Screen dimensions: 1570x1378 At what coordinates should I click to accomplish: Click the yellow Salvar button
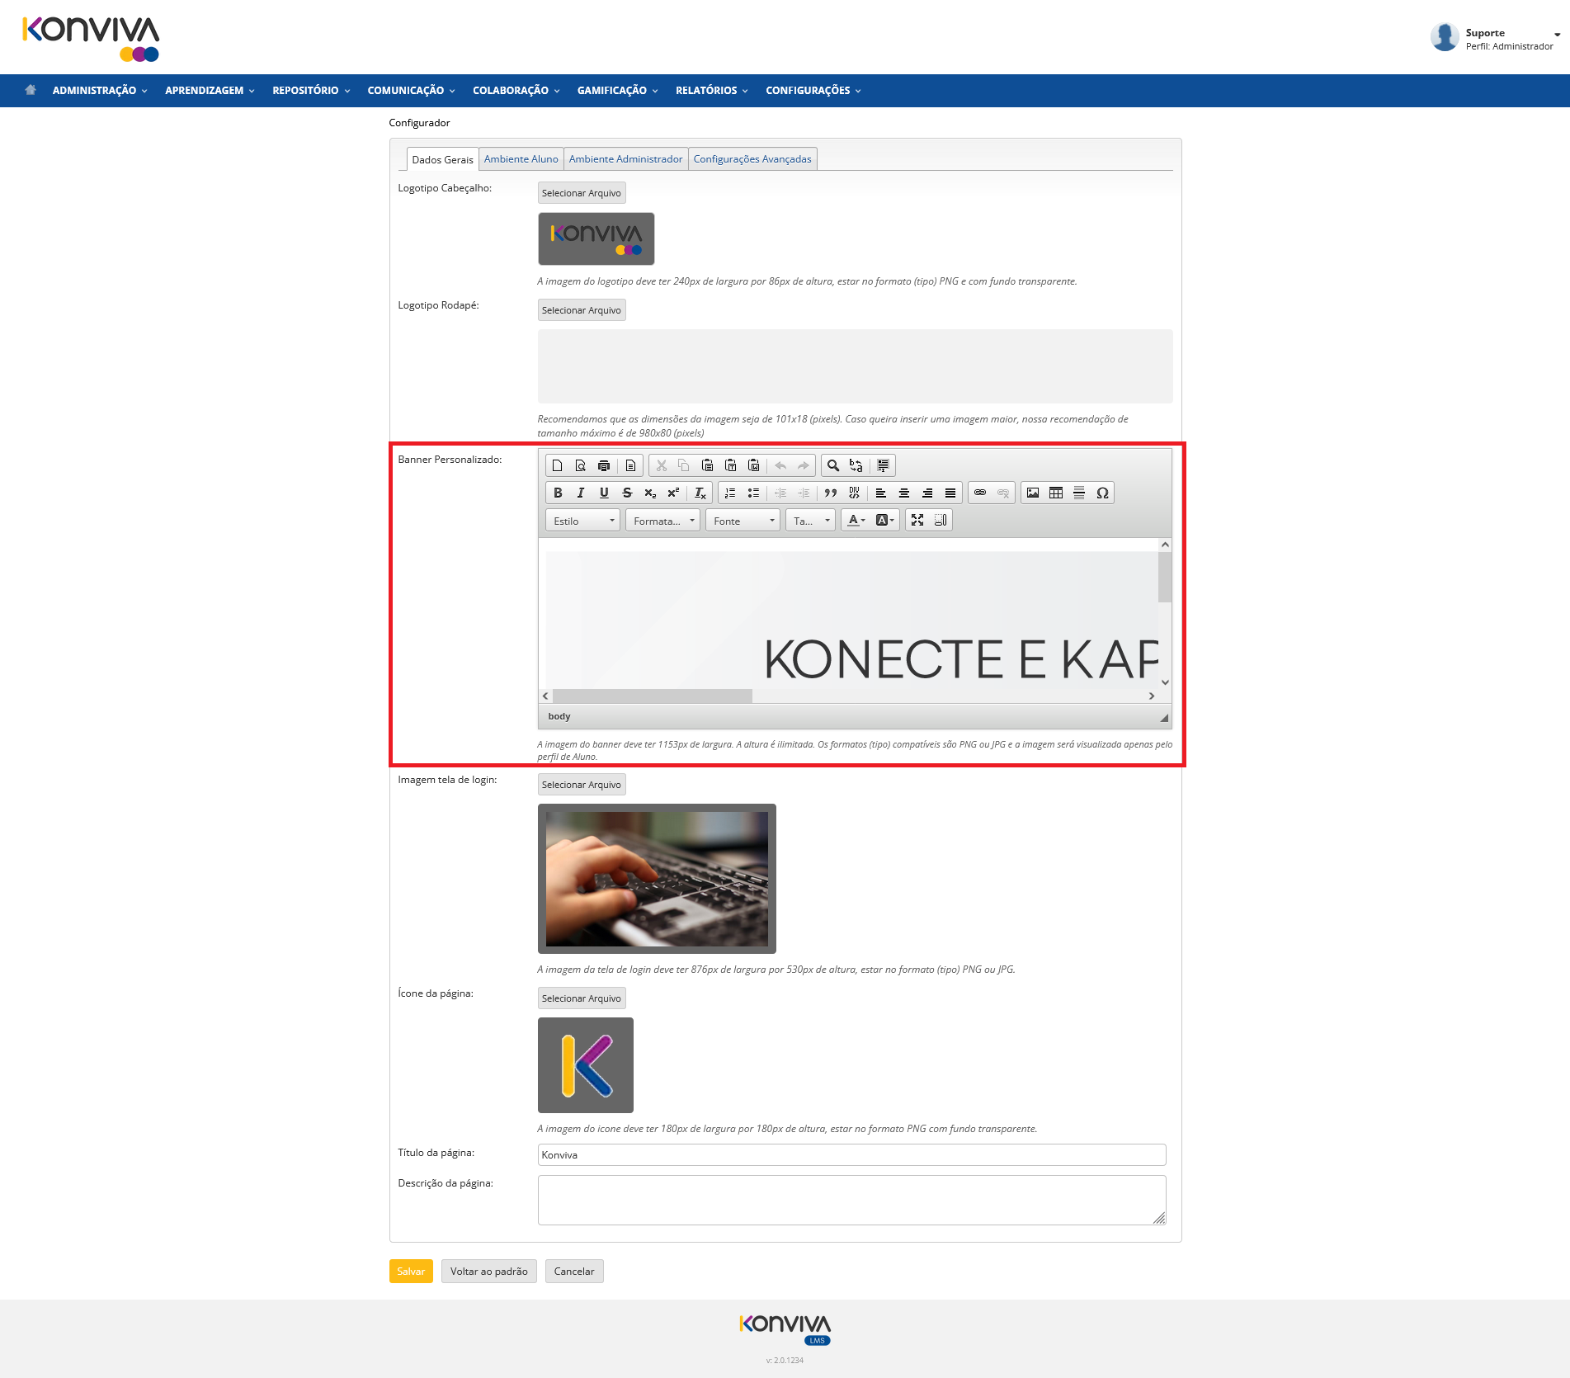tap(411, 1272)
